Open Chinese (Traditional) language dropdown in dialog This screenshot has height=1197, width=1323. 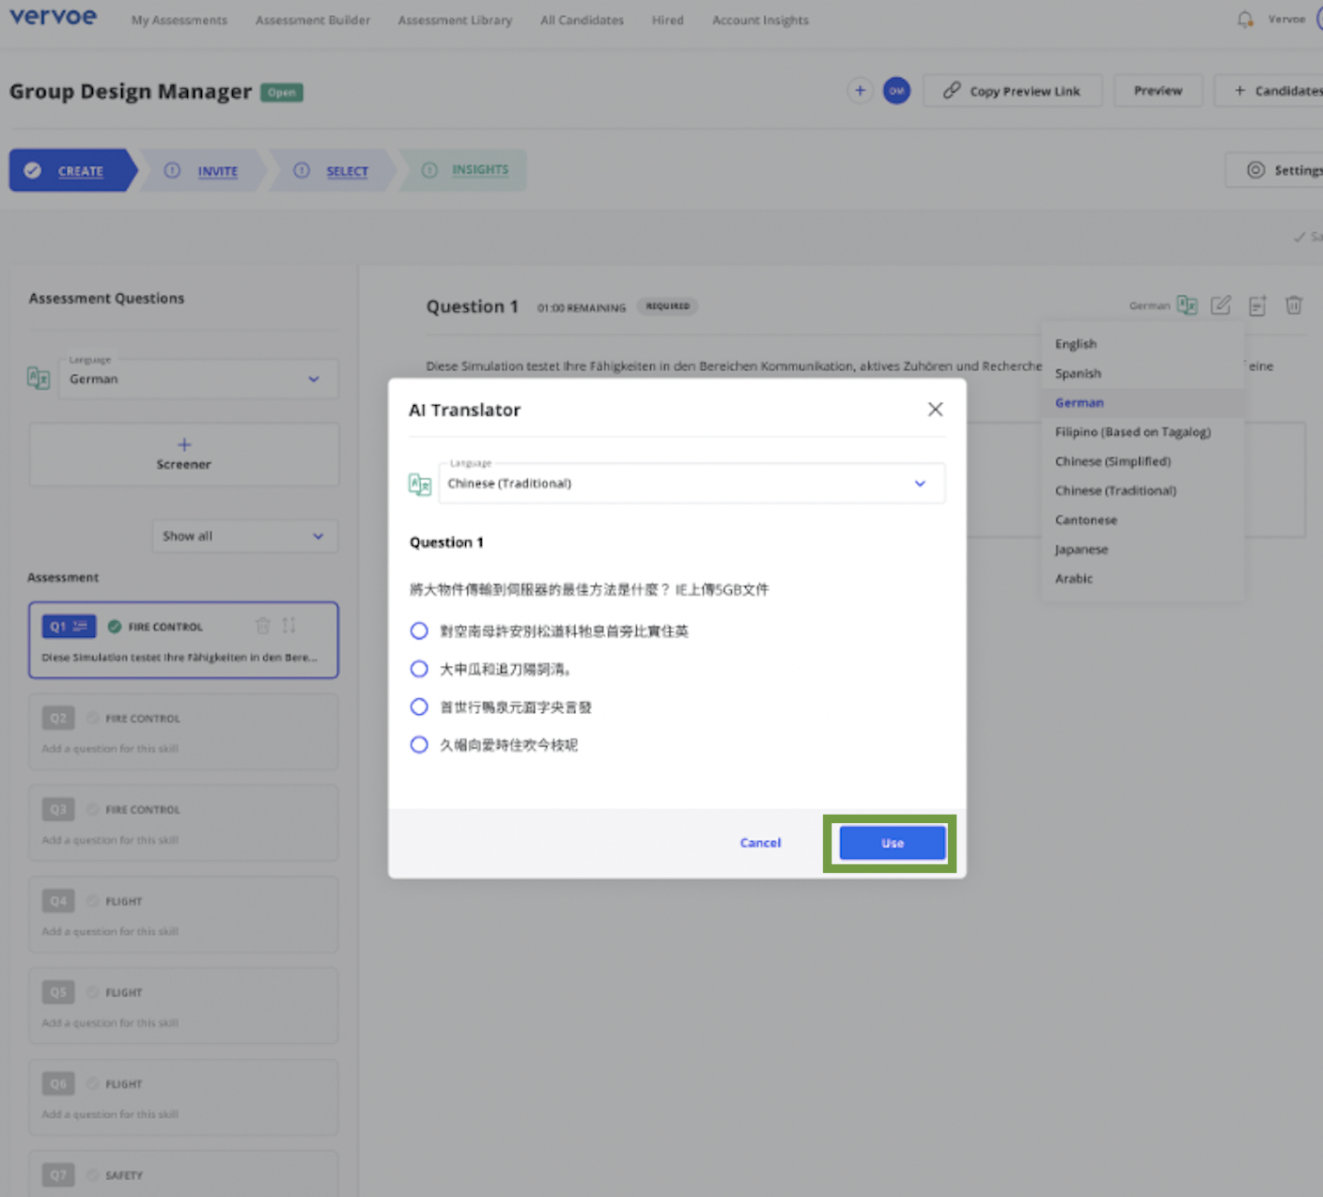pyautogui.click(x=692, y=483)
